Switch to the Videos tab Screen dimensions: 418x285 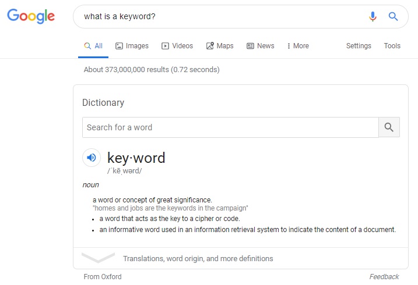[177, 46]
